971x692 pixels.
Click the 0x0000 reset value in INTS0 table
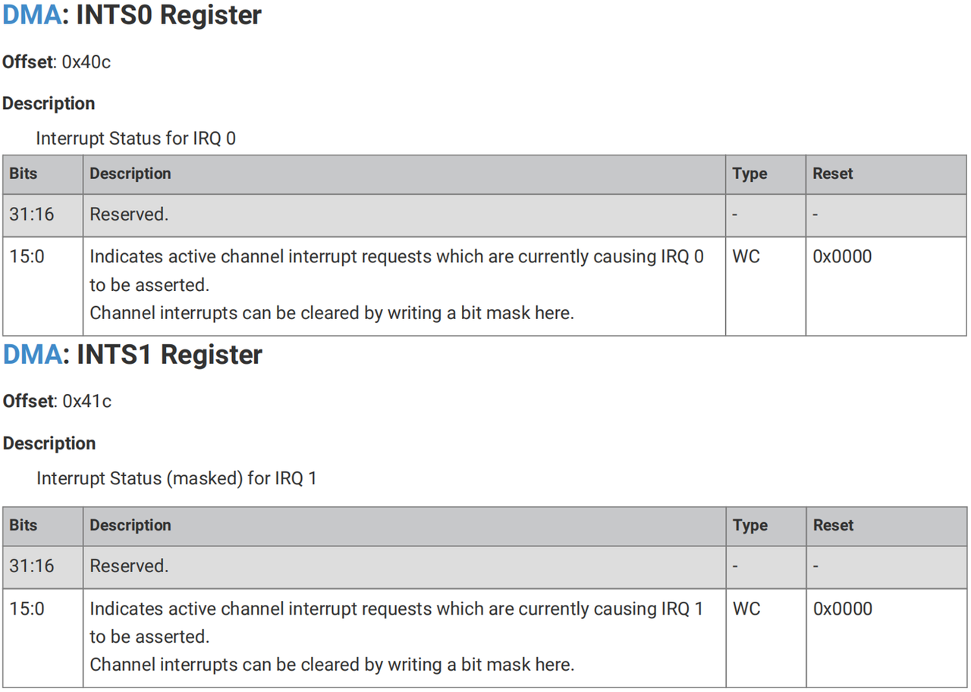click(843, 256)
